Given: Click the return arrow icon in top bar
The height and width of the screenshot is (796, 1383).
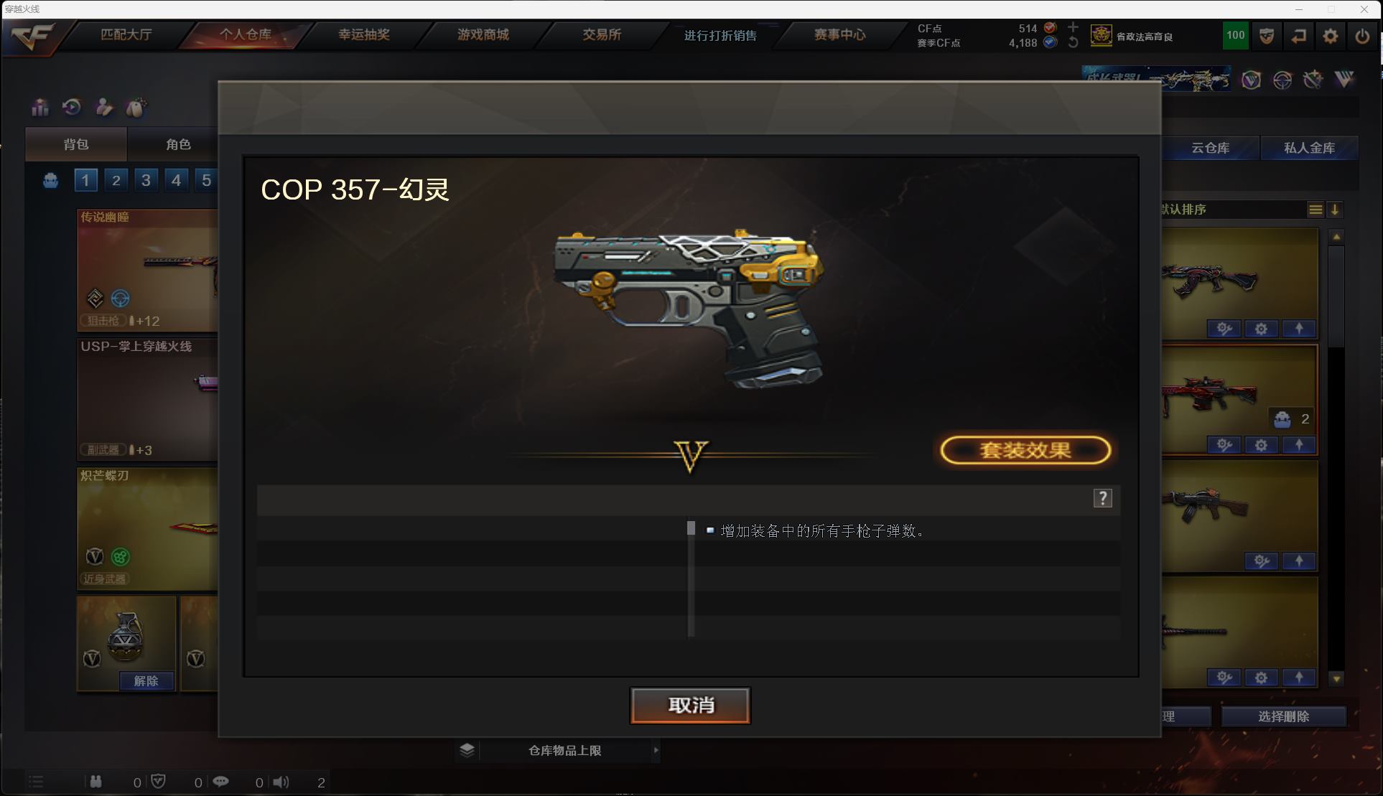Looking at the screenshot, I should (x=1298, y=36).
